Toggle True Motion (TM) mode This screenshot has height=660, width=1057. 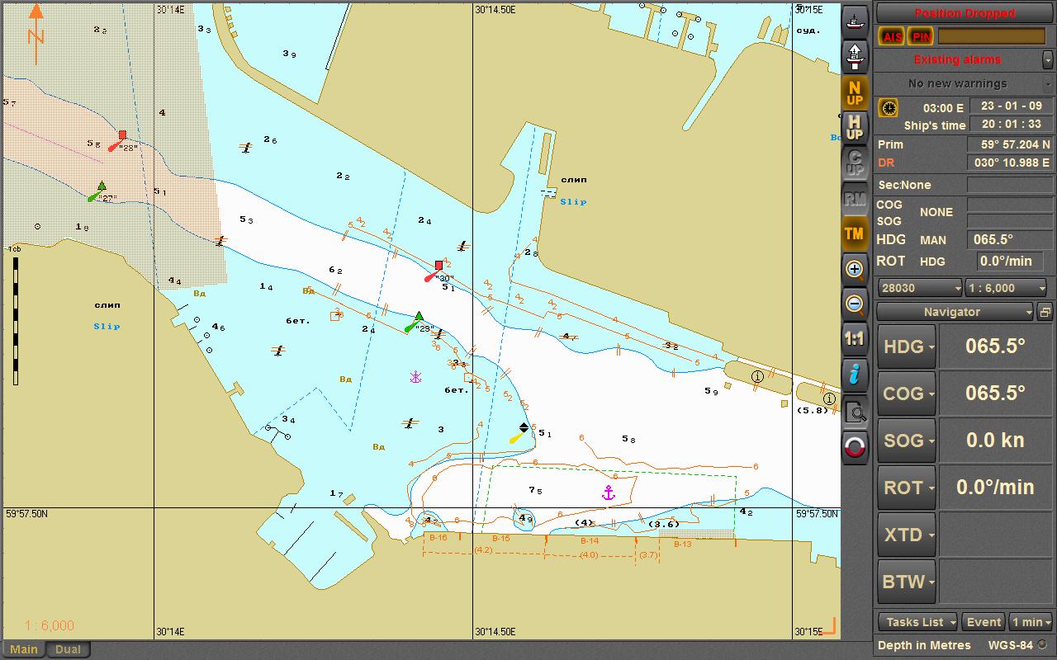coord(855,233)
